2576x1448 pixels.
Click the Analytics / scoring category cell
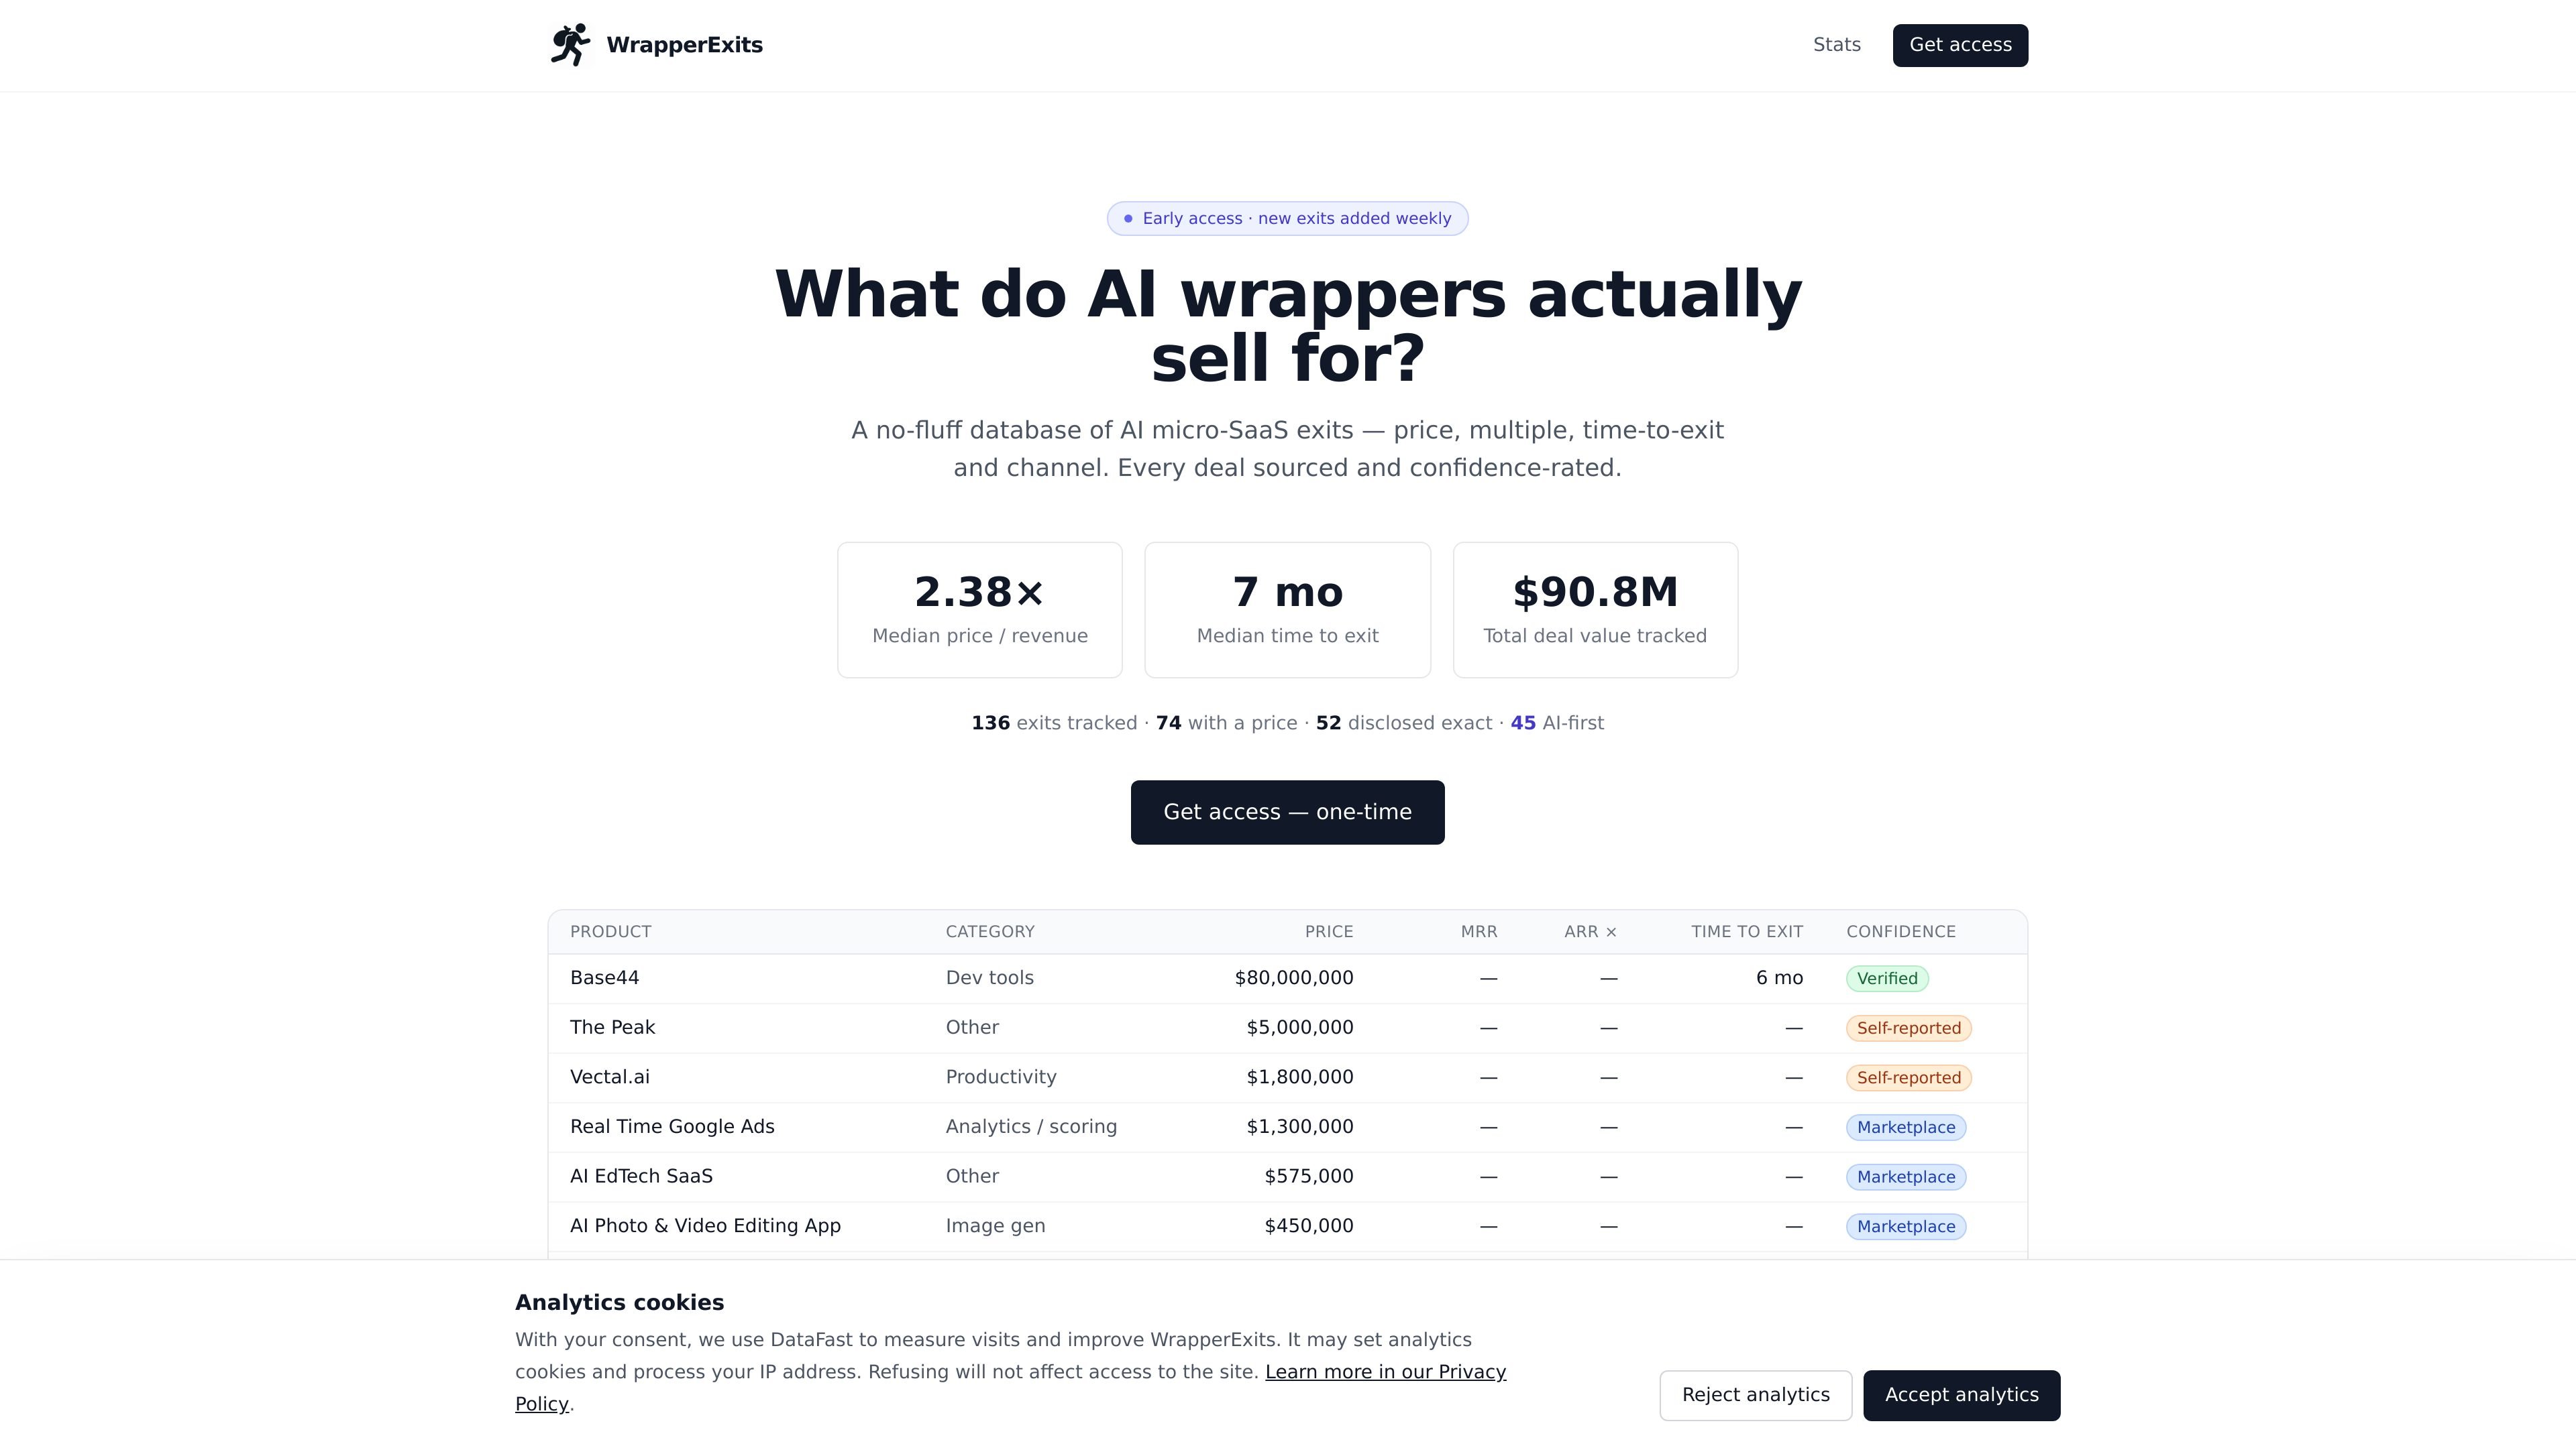pyautogui.click(x=1031, y=1127)
